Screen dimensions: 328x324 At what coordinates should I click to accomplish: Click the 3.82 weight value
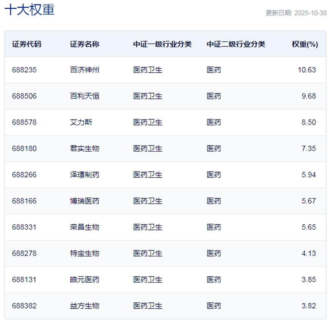pos(309,306)
